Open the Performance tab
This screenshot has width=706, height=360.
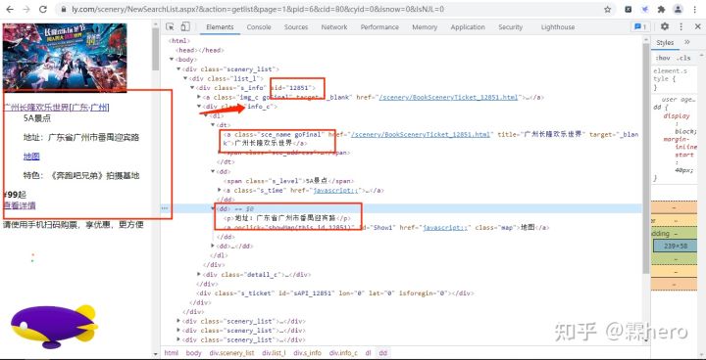[379, 27]
